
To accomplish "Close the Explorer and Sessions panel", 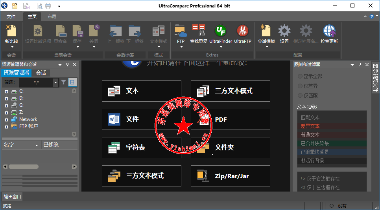I will [75, 65].
